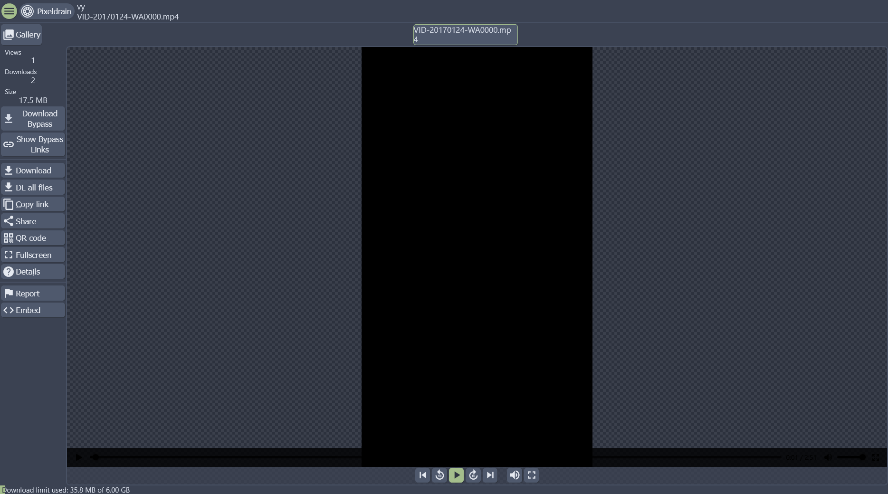Screen dimensions: 888x494
Task: Select the VID-20170124-WA0000.mp4 file tab
Action: pos(465,35)
